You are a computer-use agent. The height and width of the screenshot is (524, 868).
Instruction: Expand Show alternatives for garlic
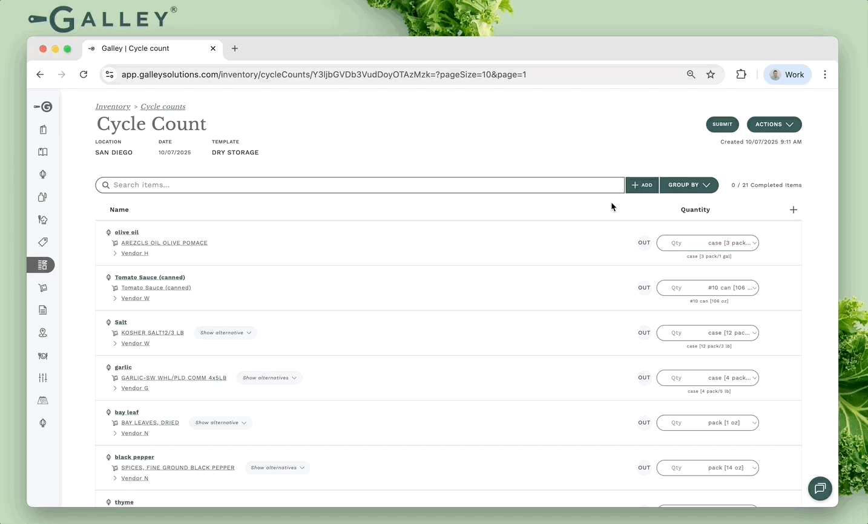coord(269,378)
